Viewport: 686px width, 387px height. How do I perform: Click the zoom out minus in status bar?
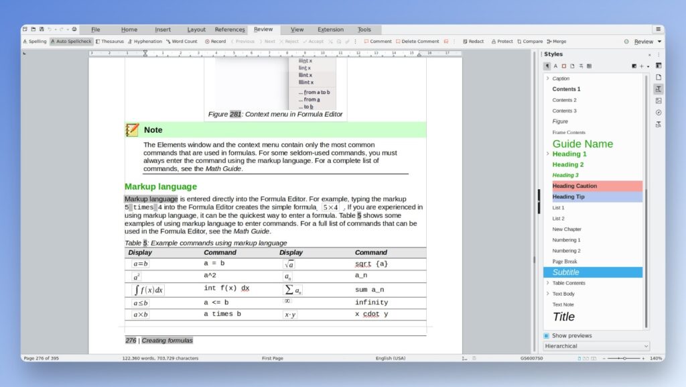pos(604,358)
